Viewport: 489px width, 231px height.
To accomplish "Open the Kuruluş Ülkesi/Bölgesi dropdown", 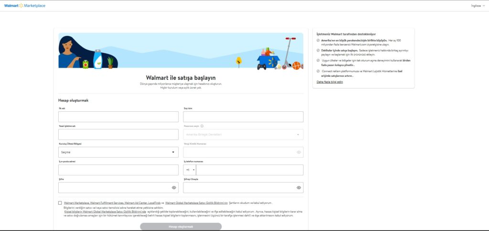I will (118, 152).
